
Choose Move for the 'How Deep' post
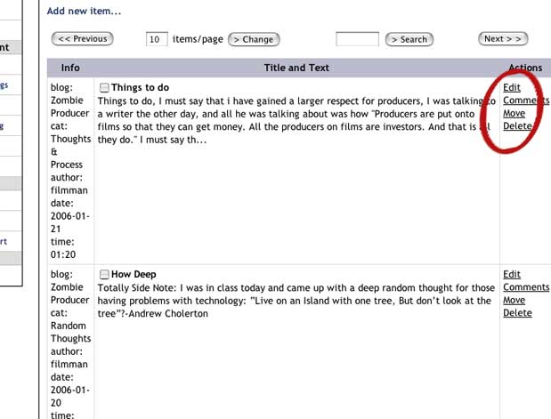(x=514, y=301)
